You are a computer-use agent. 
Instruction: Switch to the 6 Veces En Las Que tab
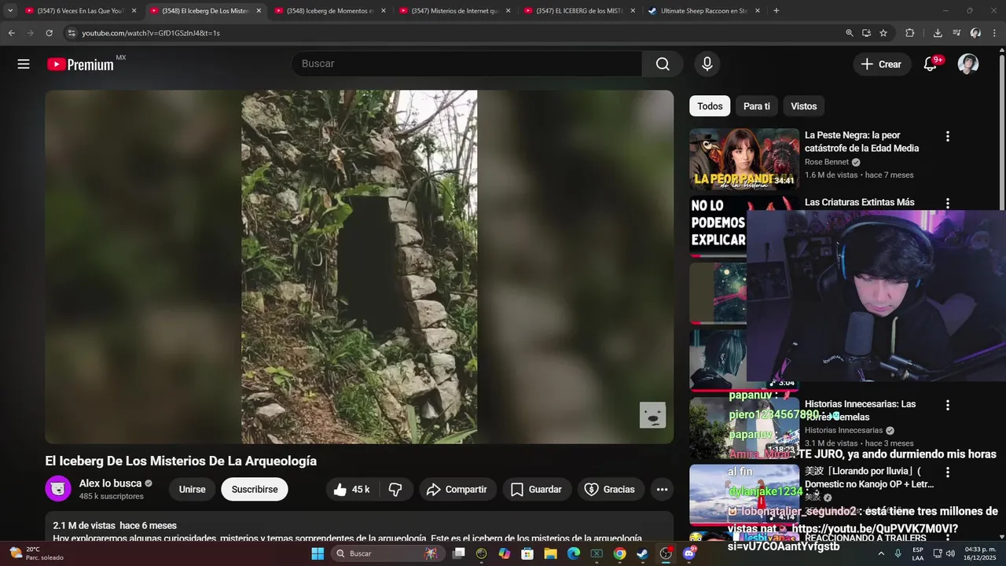click(x=81, y=11)
